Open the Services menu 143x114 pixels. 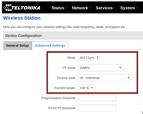[106, 8]
